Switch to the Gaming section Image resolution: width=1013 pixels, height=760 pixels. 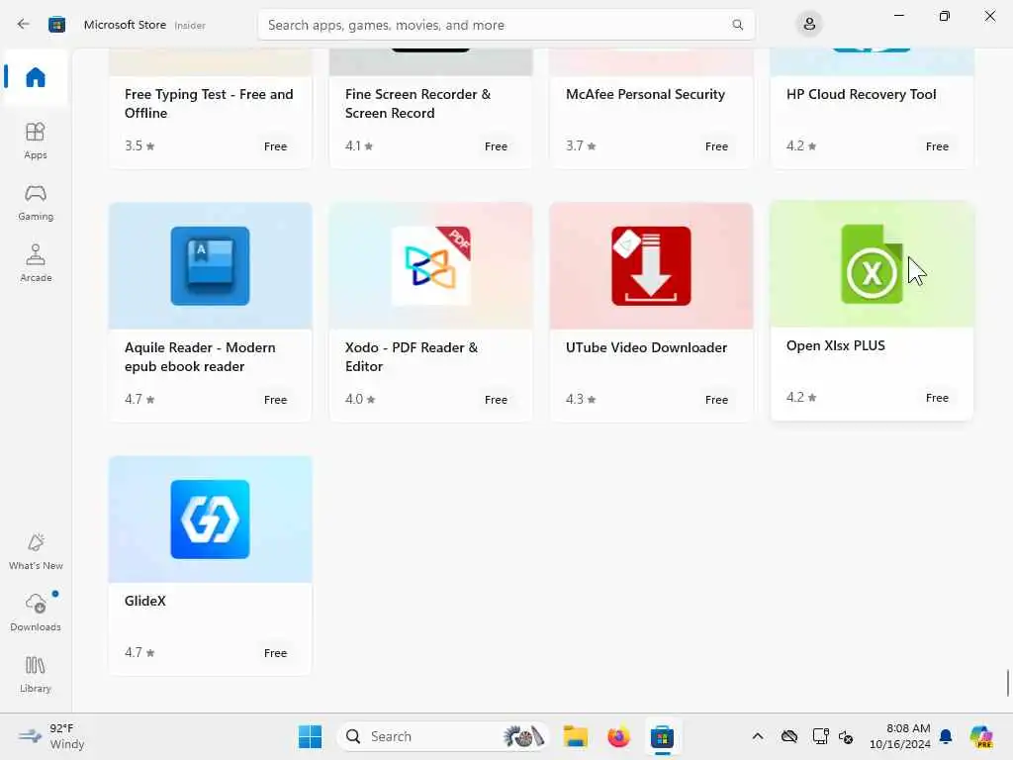click(x=36, y=202)
